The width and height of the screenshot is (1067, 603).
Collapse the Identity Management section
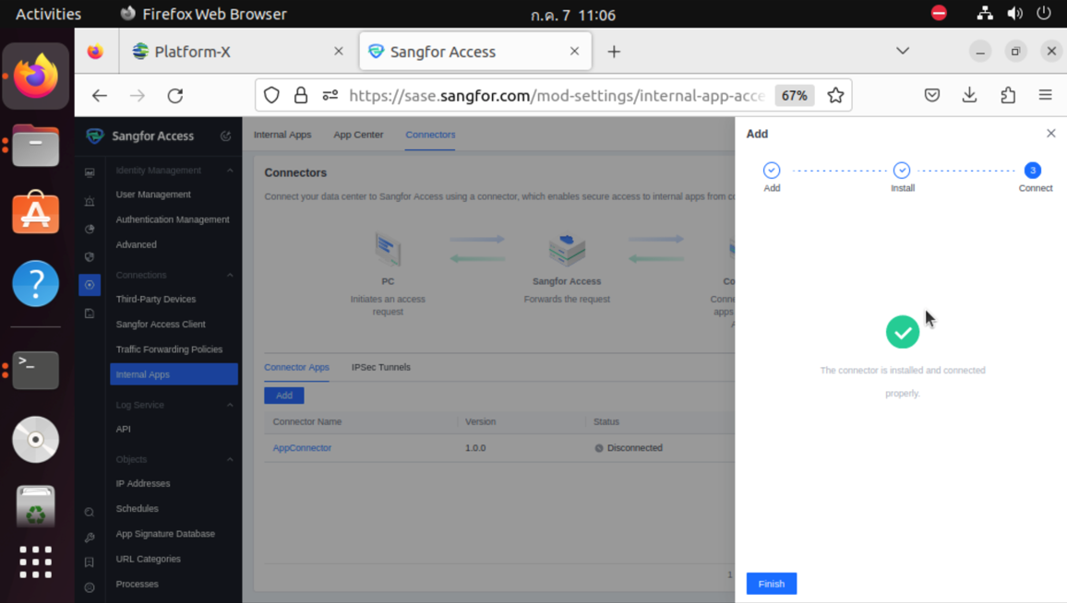pyautogui.click(x=230, y=170)
